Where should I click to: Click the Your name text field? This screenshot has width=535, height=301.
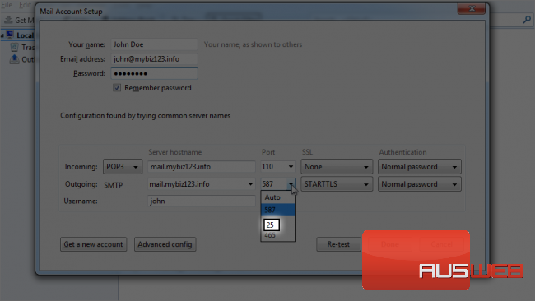click(154, 44)
